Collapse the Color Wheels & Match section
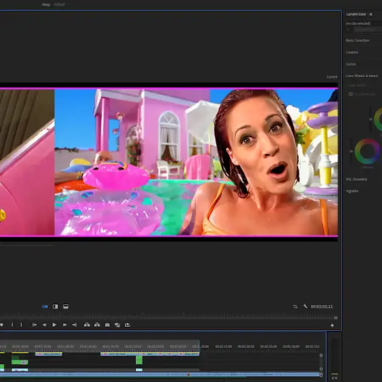 [x=362, y=76]
